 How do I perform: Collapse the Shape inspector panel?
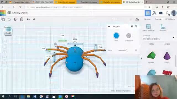(109, 26)
